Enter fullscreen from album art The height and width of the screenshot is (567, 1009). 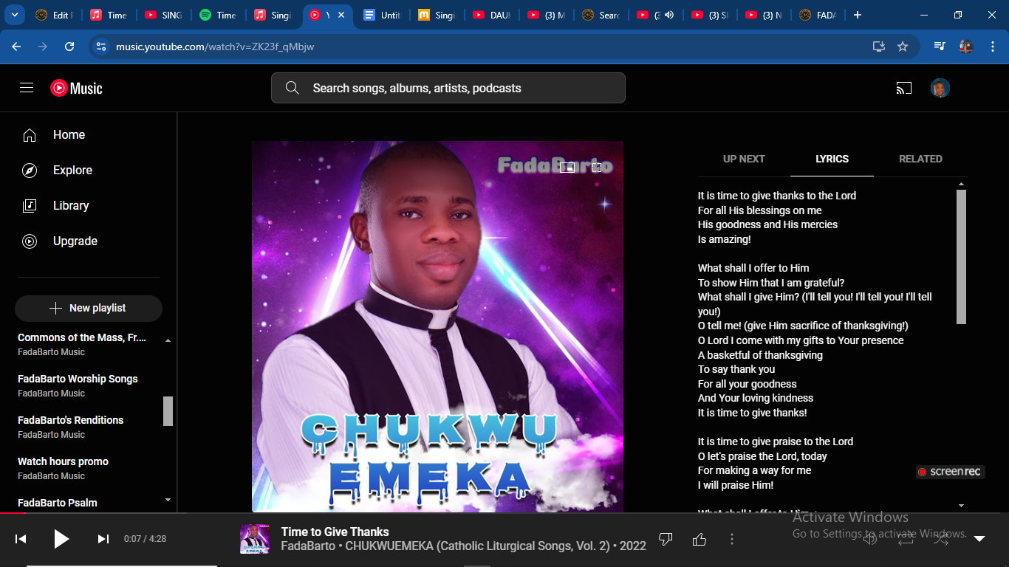click(597, 168)
